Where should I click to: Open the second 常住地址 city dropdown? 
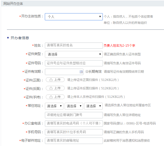pyautogui.click(x=74, y=106)
